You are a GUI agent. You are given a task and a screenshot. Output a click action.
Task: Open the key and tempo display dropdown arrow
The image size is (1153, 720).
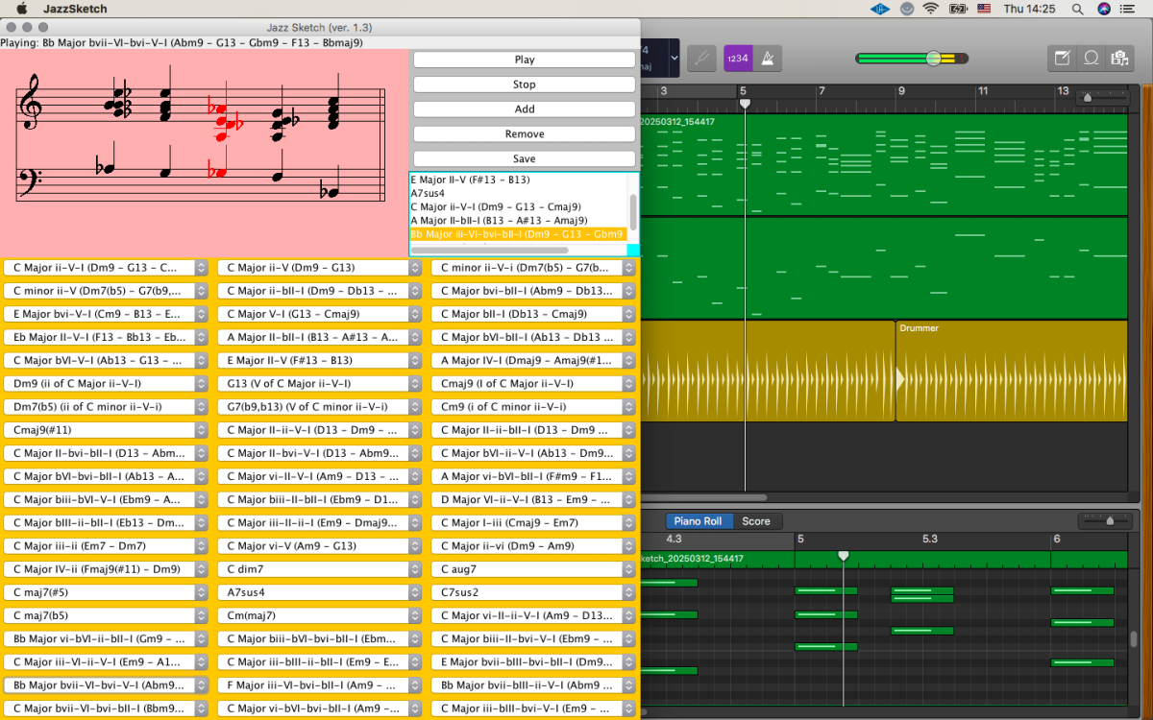coord(675,58)
